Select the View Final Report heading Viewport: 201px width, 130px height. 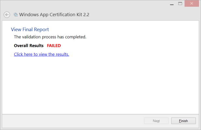click(30, 29)
